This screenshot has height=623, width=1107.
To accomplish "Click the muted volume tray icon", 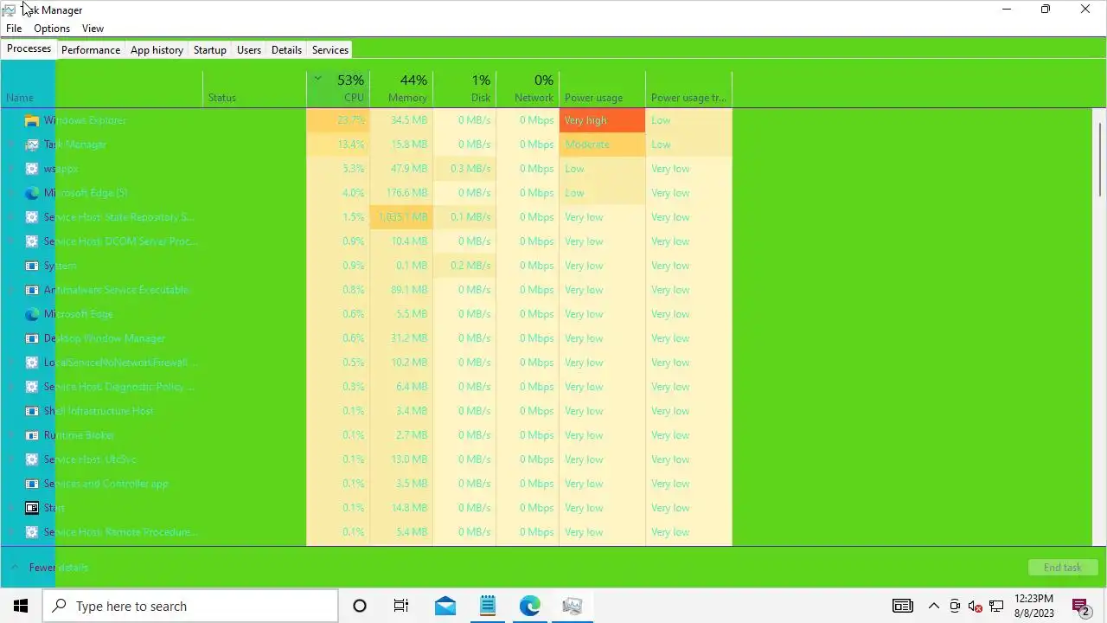I will click(x=976, y=606).
